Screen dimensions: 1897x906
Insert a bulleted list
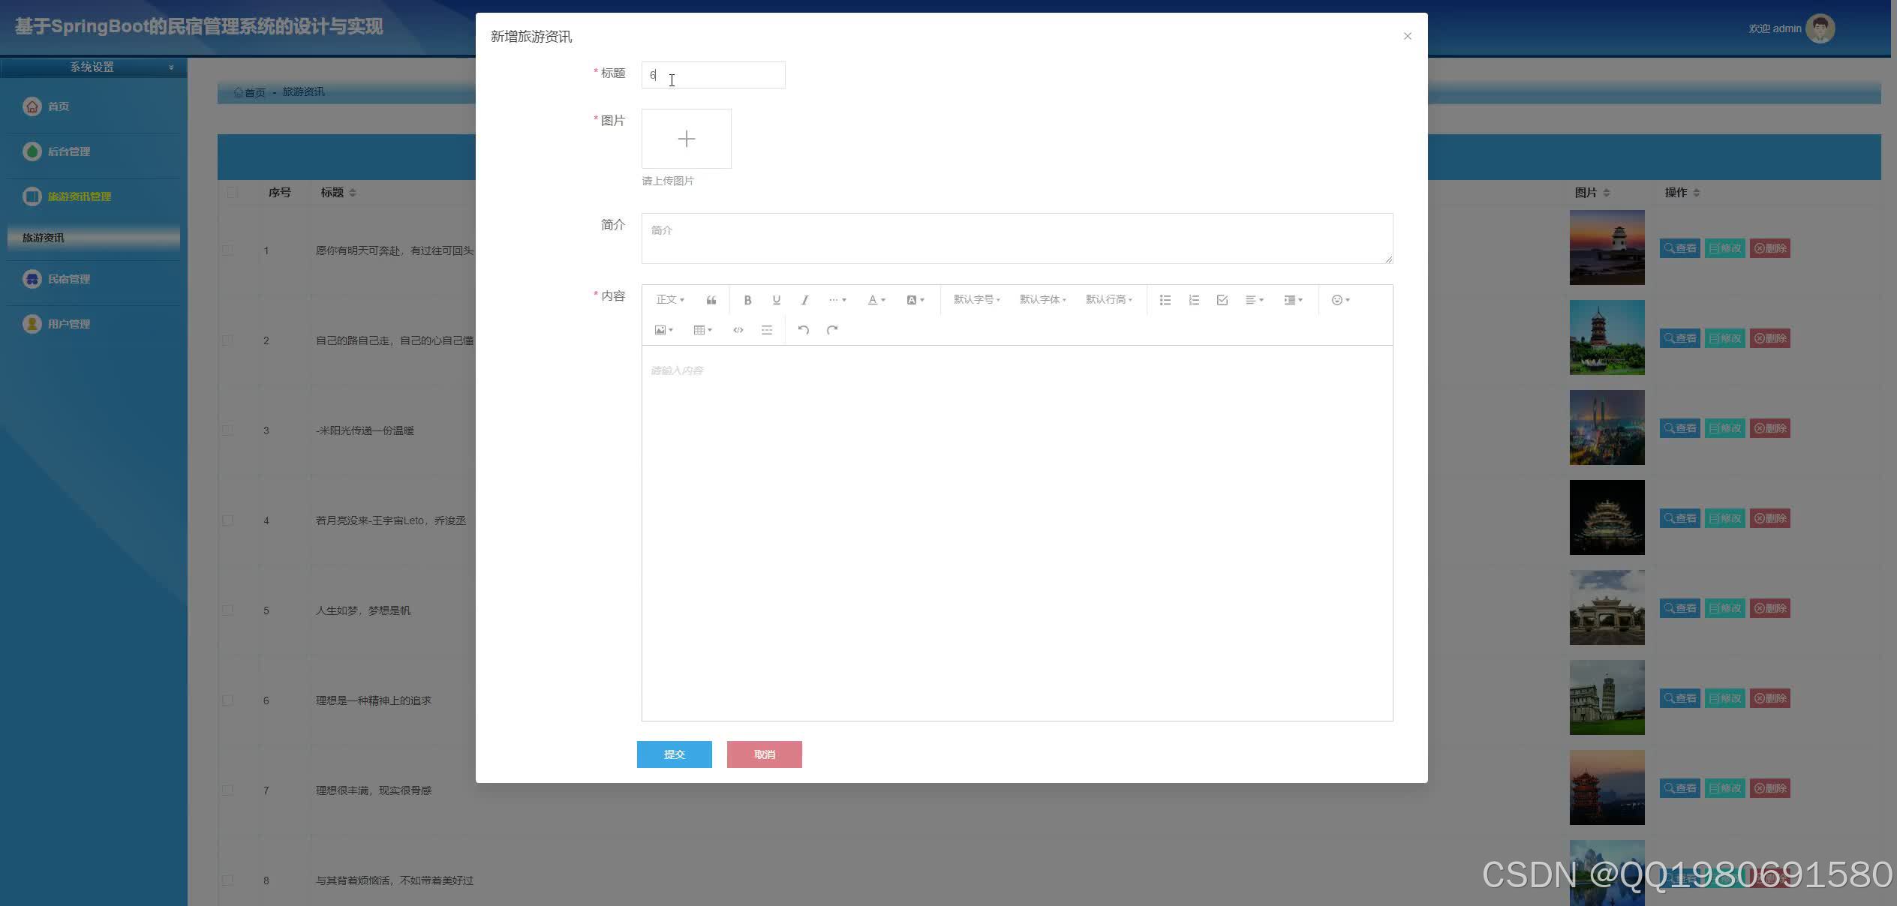tap(1165, 300)
